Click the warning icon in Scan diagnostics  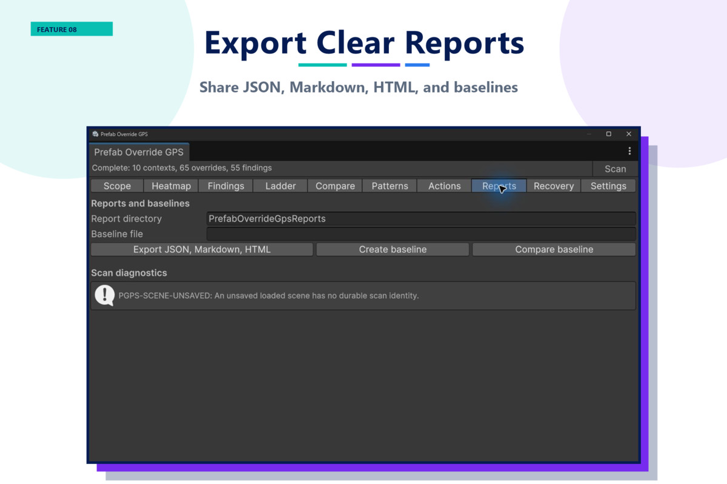[105, 295]
